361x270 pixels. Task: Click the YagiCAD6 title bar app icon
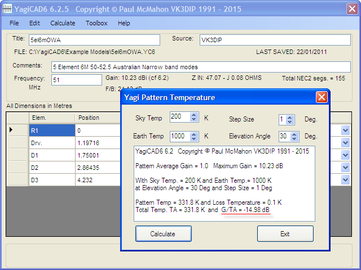point(7,9)
